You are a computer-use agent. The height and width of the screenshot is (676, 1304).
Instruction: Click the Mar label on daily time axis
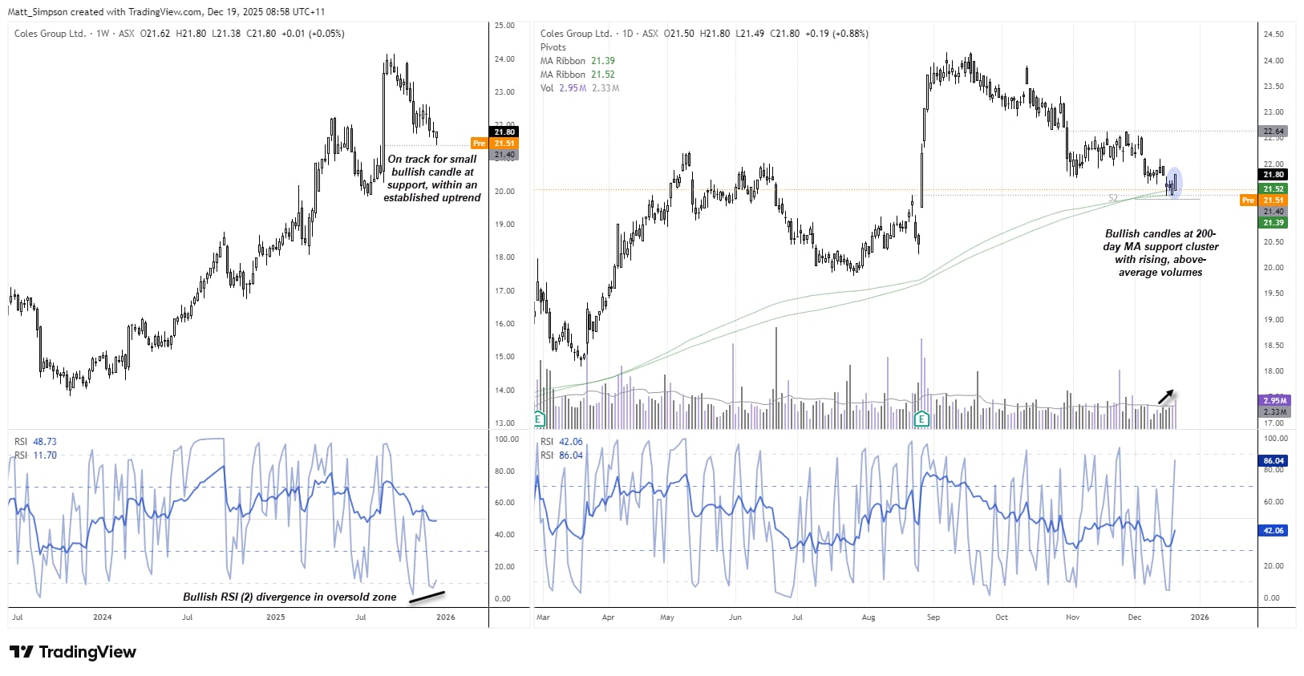point(543,617)
